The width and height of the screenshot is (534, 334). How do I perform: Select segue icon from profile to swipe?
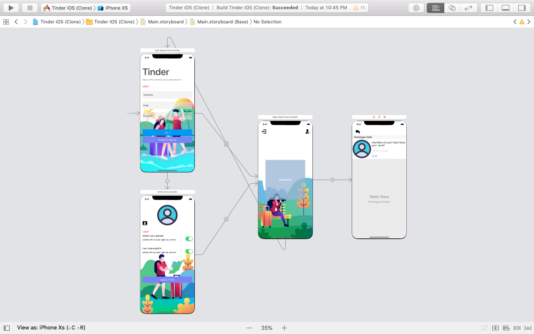[227, 219]
